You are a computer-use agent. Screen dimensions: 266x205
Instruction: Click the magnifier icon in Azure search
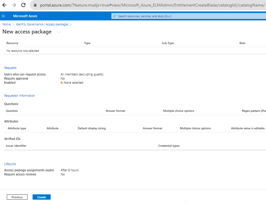(115, 16)
